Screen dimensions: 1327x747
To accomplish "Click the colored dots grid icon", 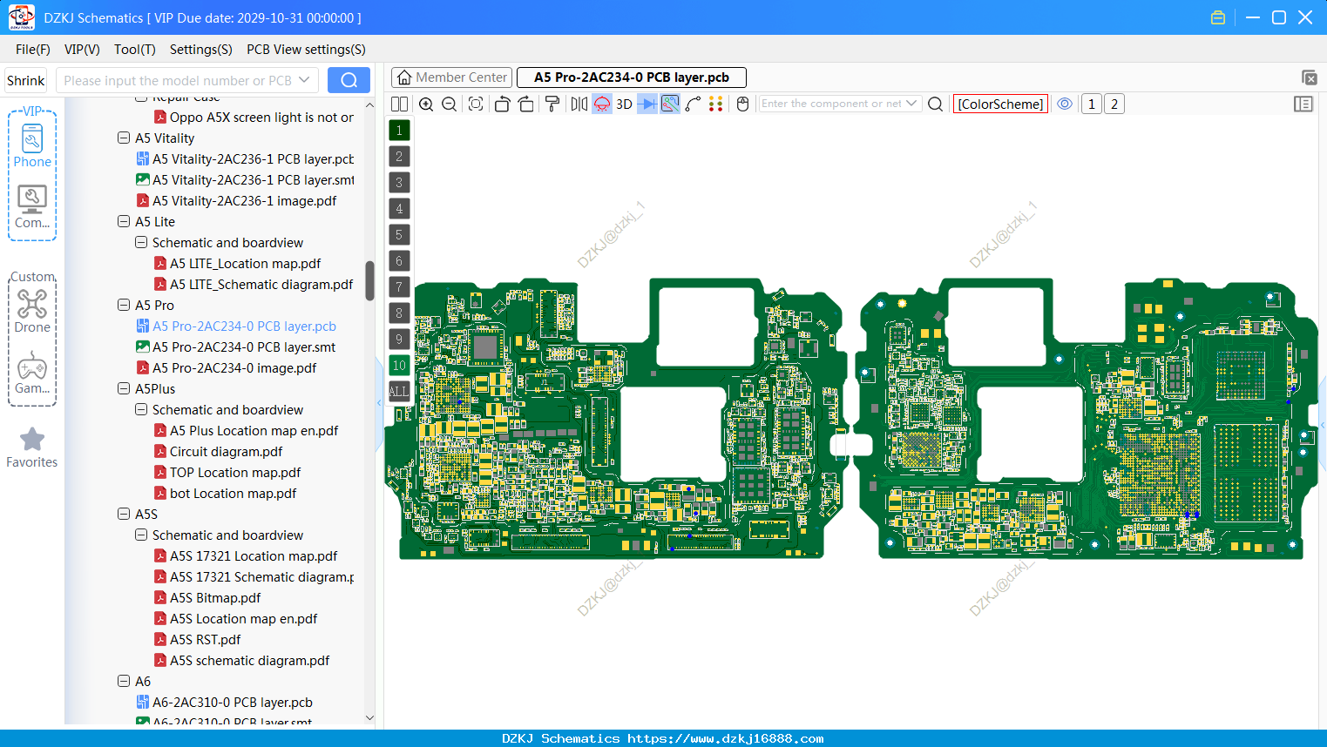I will (716, 104).
